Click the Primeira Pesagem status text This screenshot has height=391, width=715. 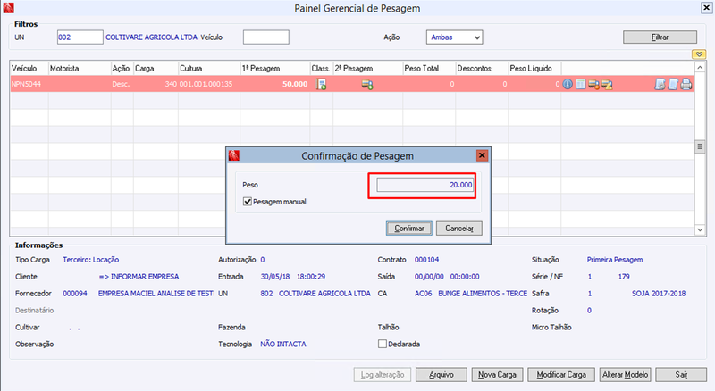(615, 260)
